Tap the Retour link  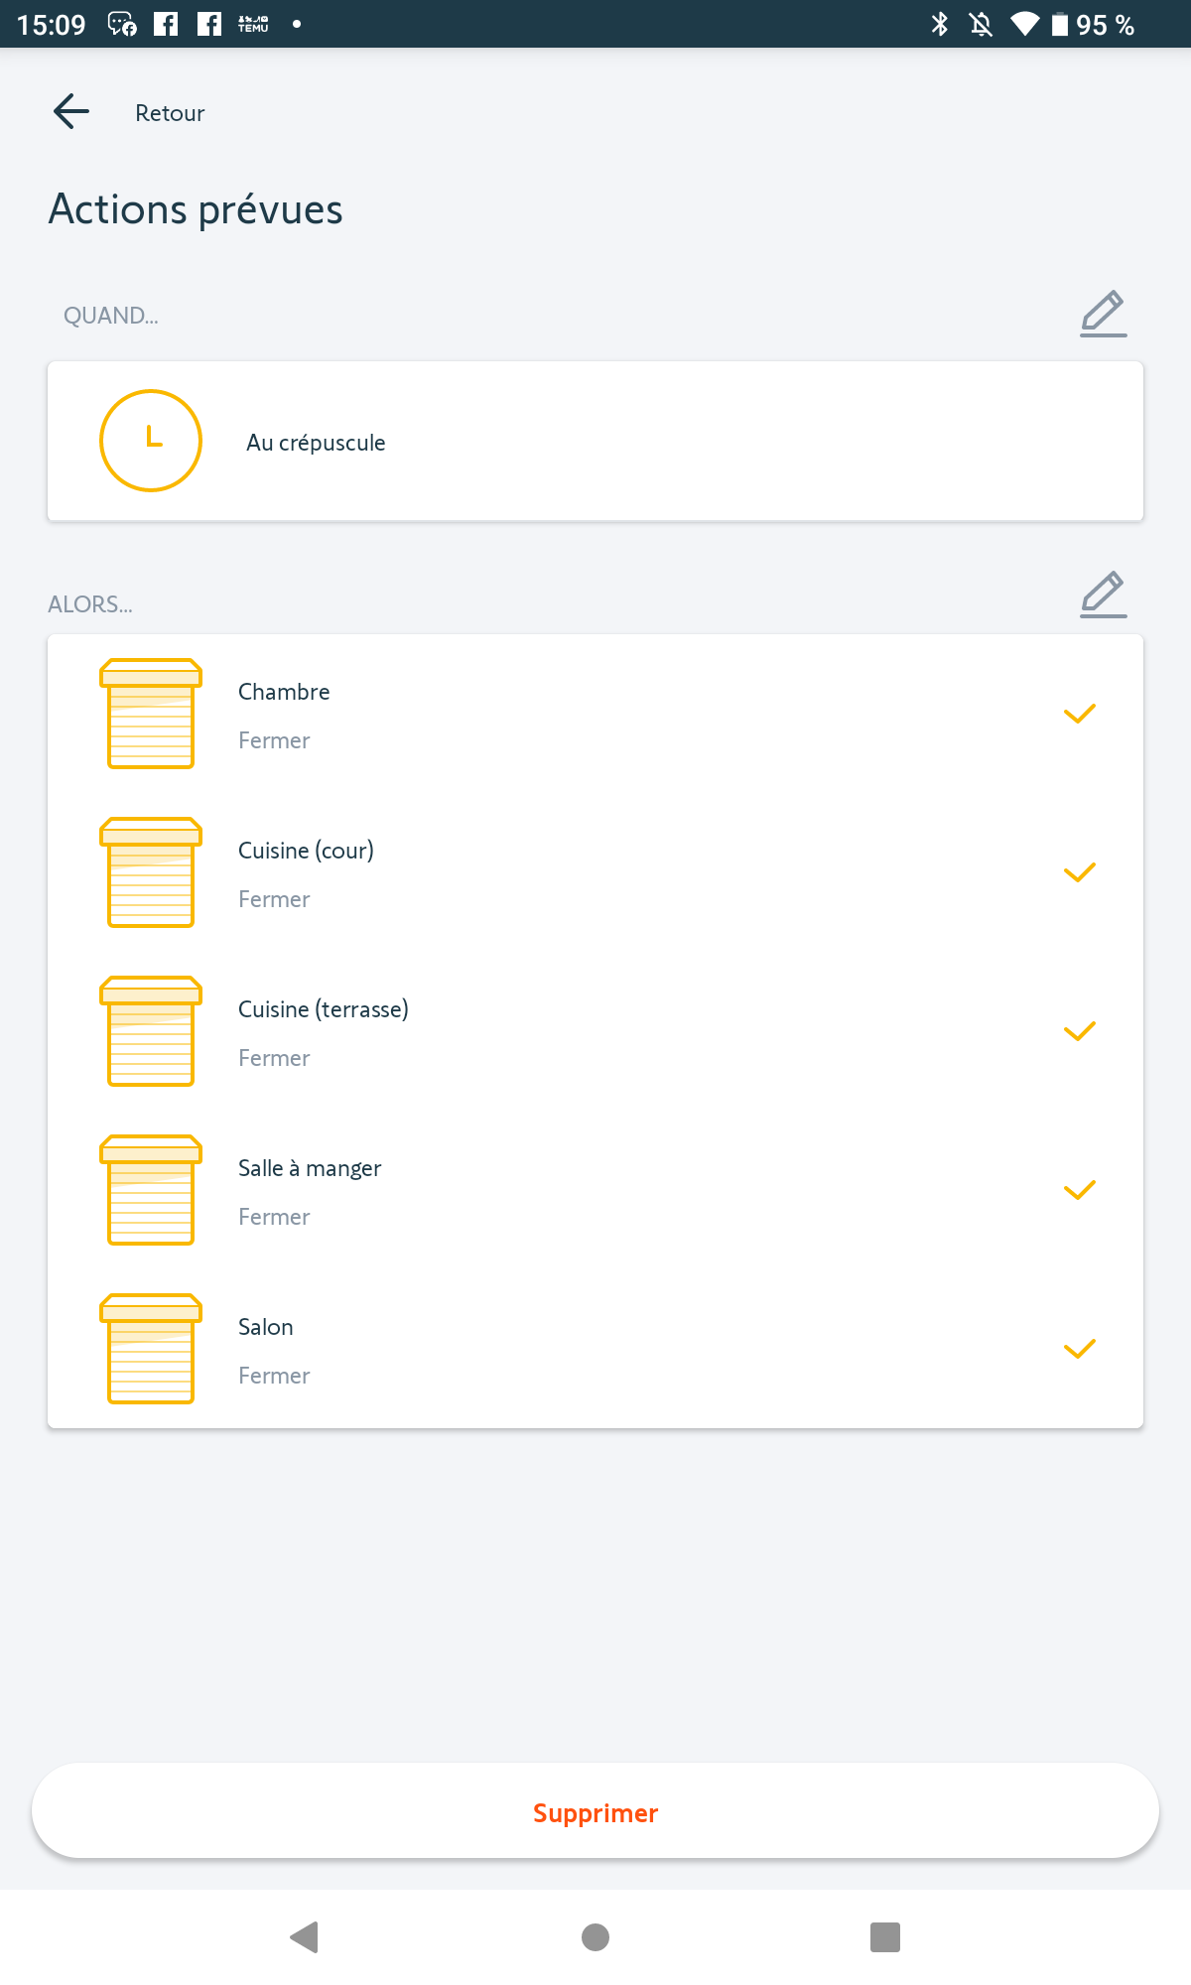coord(170,113)
